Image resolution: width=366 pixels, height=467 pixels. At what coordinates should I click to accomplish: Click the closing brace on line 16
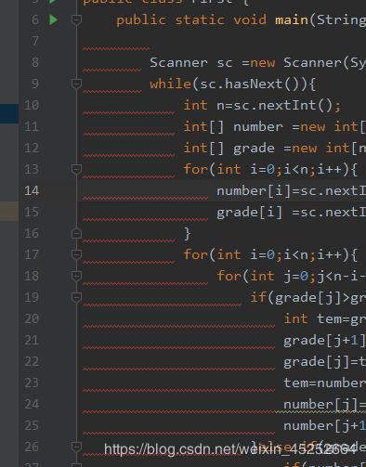pyautogui.click(x=187, y=233)
